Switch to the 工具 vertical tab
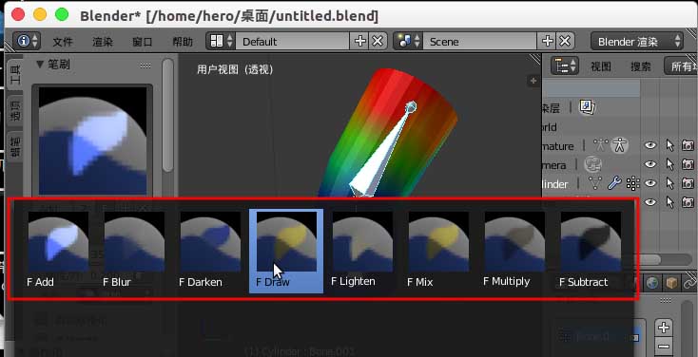The image size is (698, 357). pyautogui.click(x=15, y=75)
